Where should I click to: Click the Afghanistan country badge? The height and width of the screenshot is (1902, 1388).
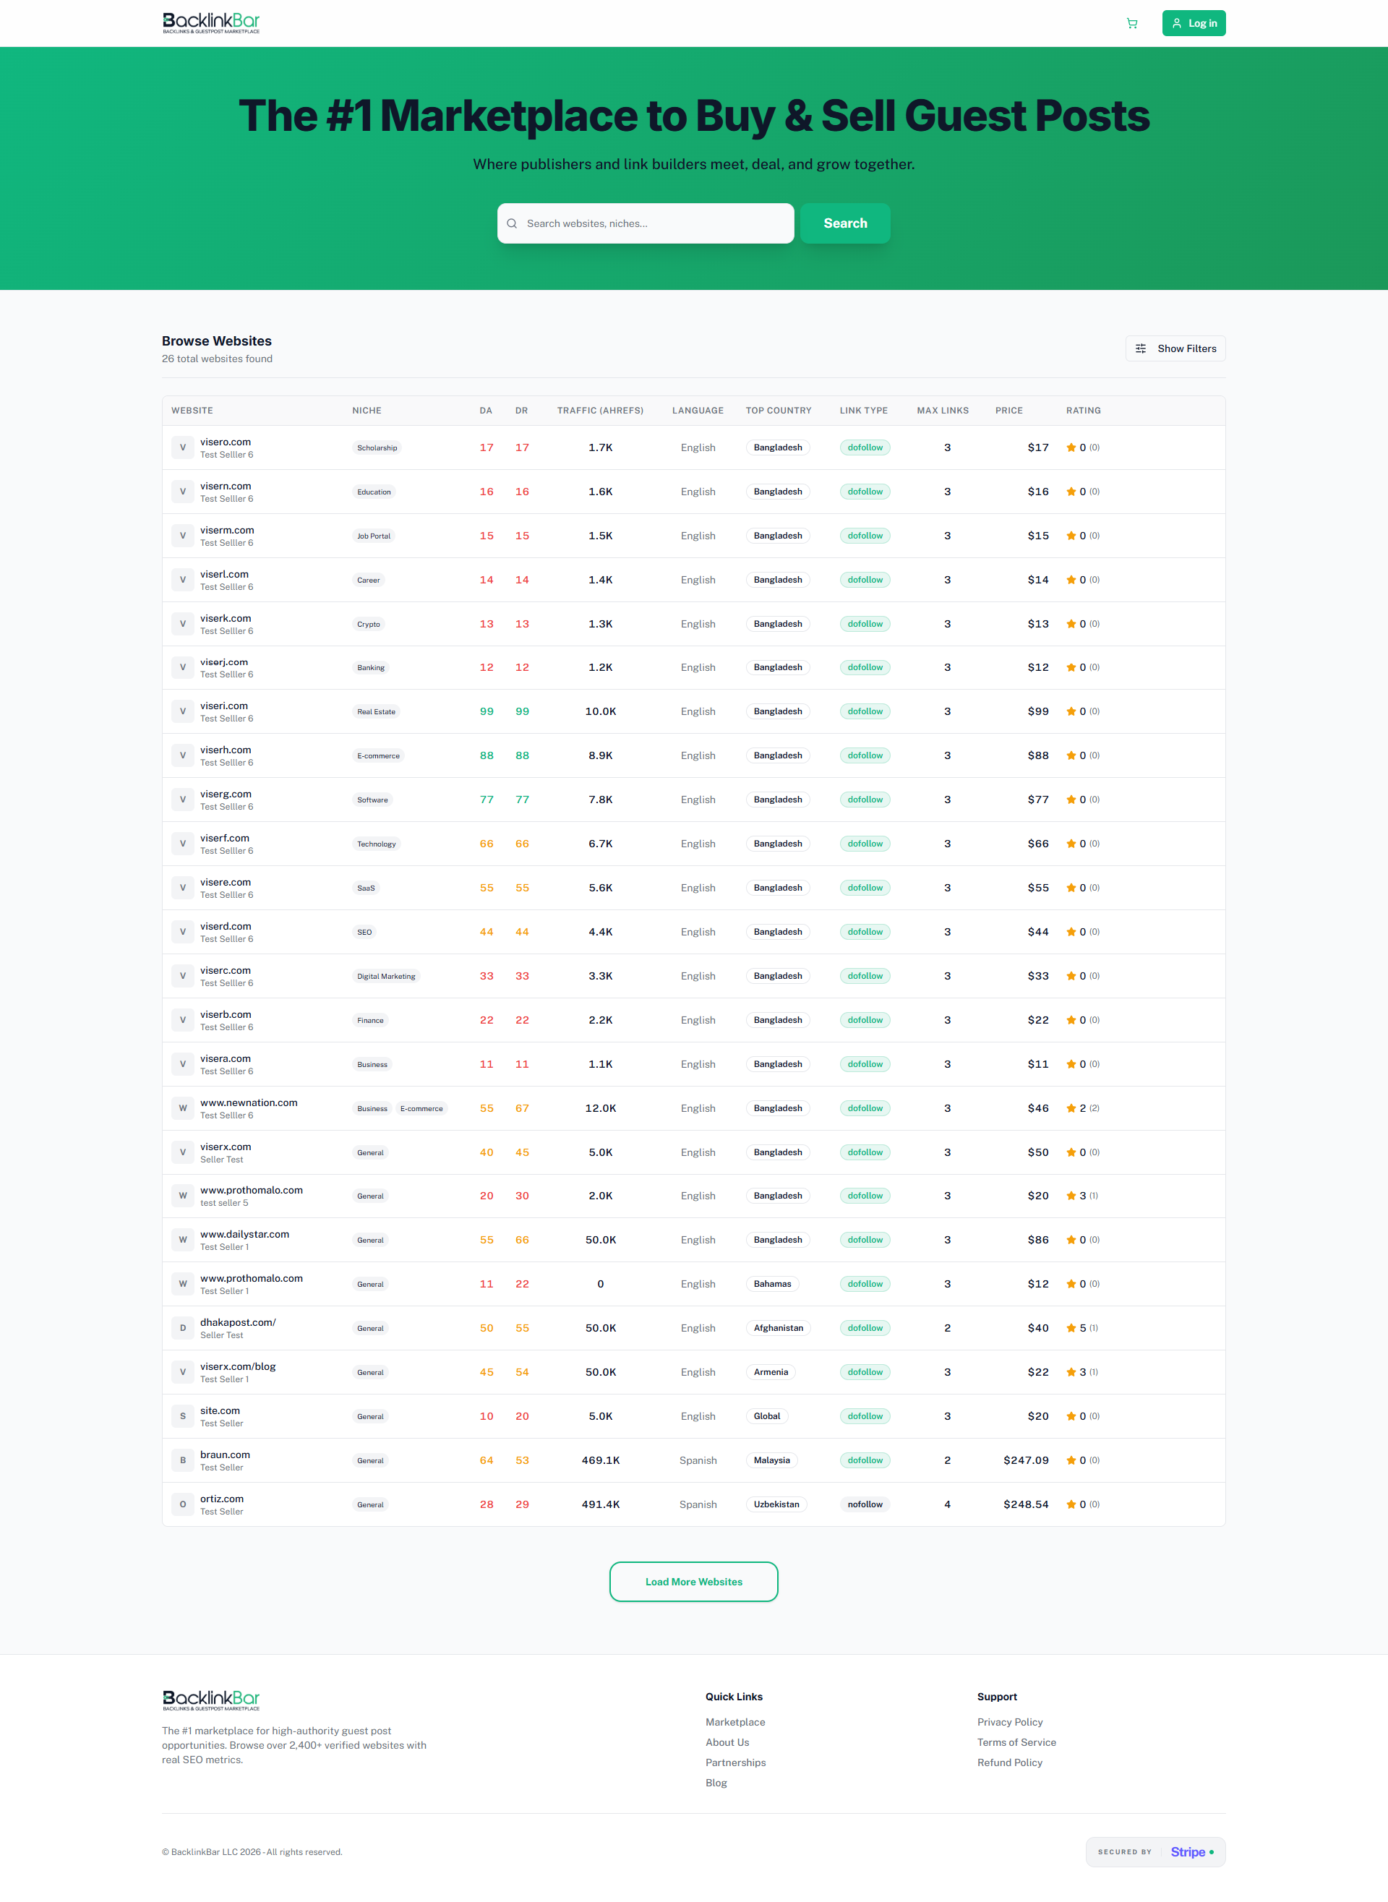point(778,1328)
